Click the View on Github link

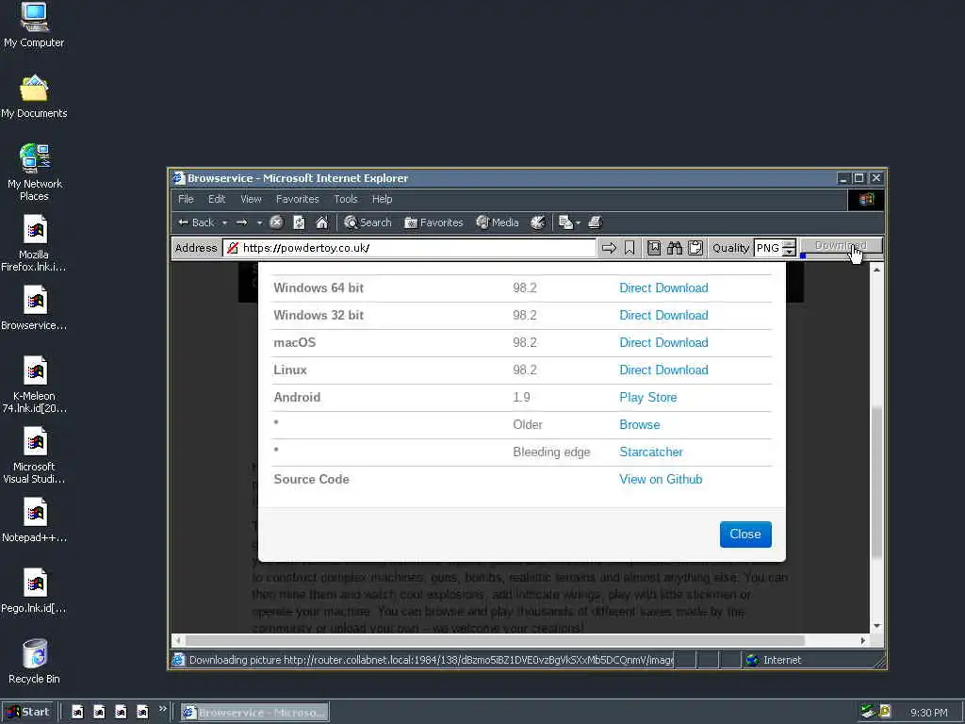[661, 479]
